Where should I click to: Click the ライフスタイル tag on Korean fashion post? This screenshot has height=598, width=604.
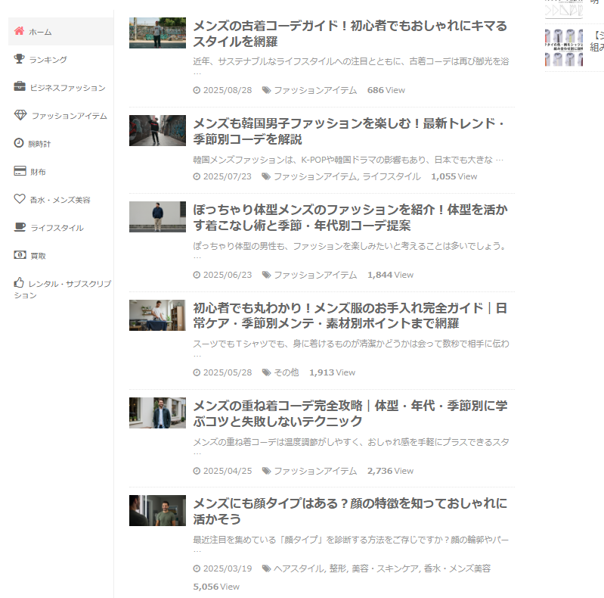pyautogui.click(x=392, y=176)
